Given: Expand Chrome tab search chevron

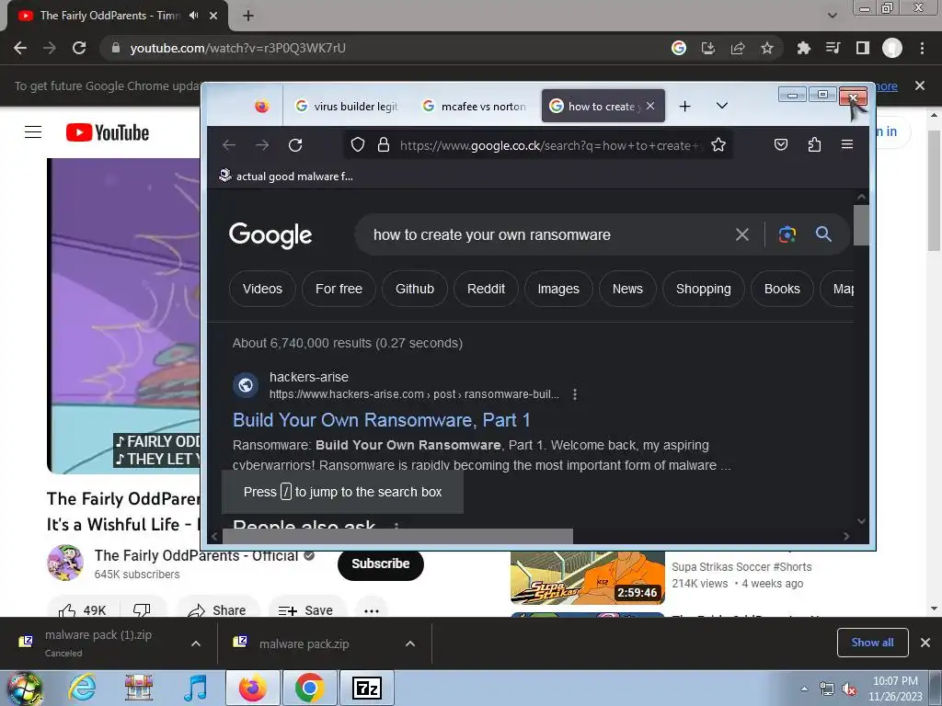Looking at the screenshot, I should point(832,16).
